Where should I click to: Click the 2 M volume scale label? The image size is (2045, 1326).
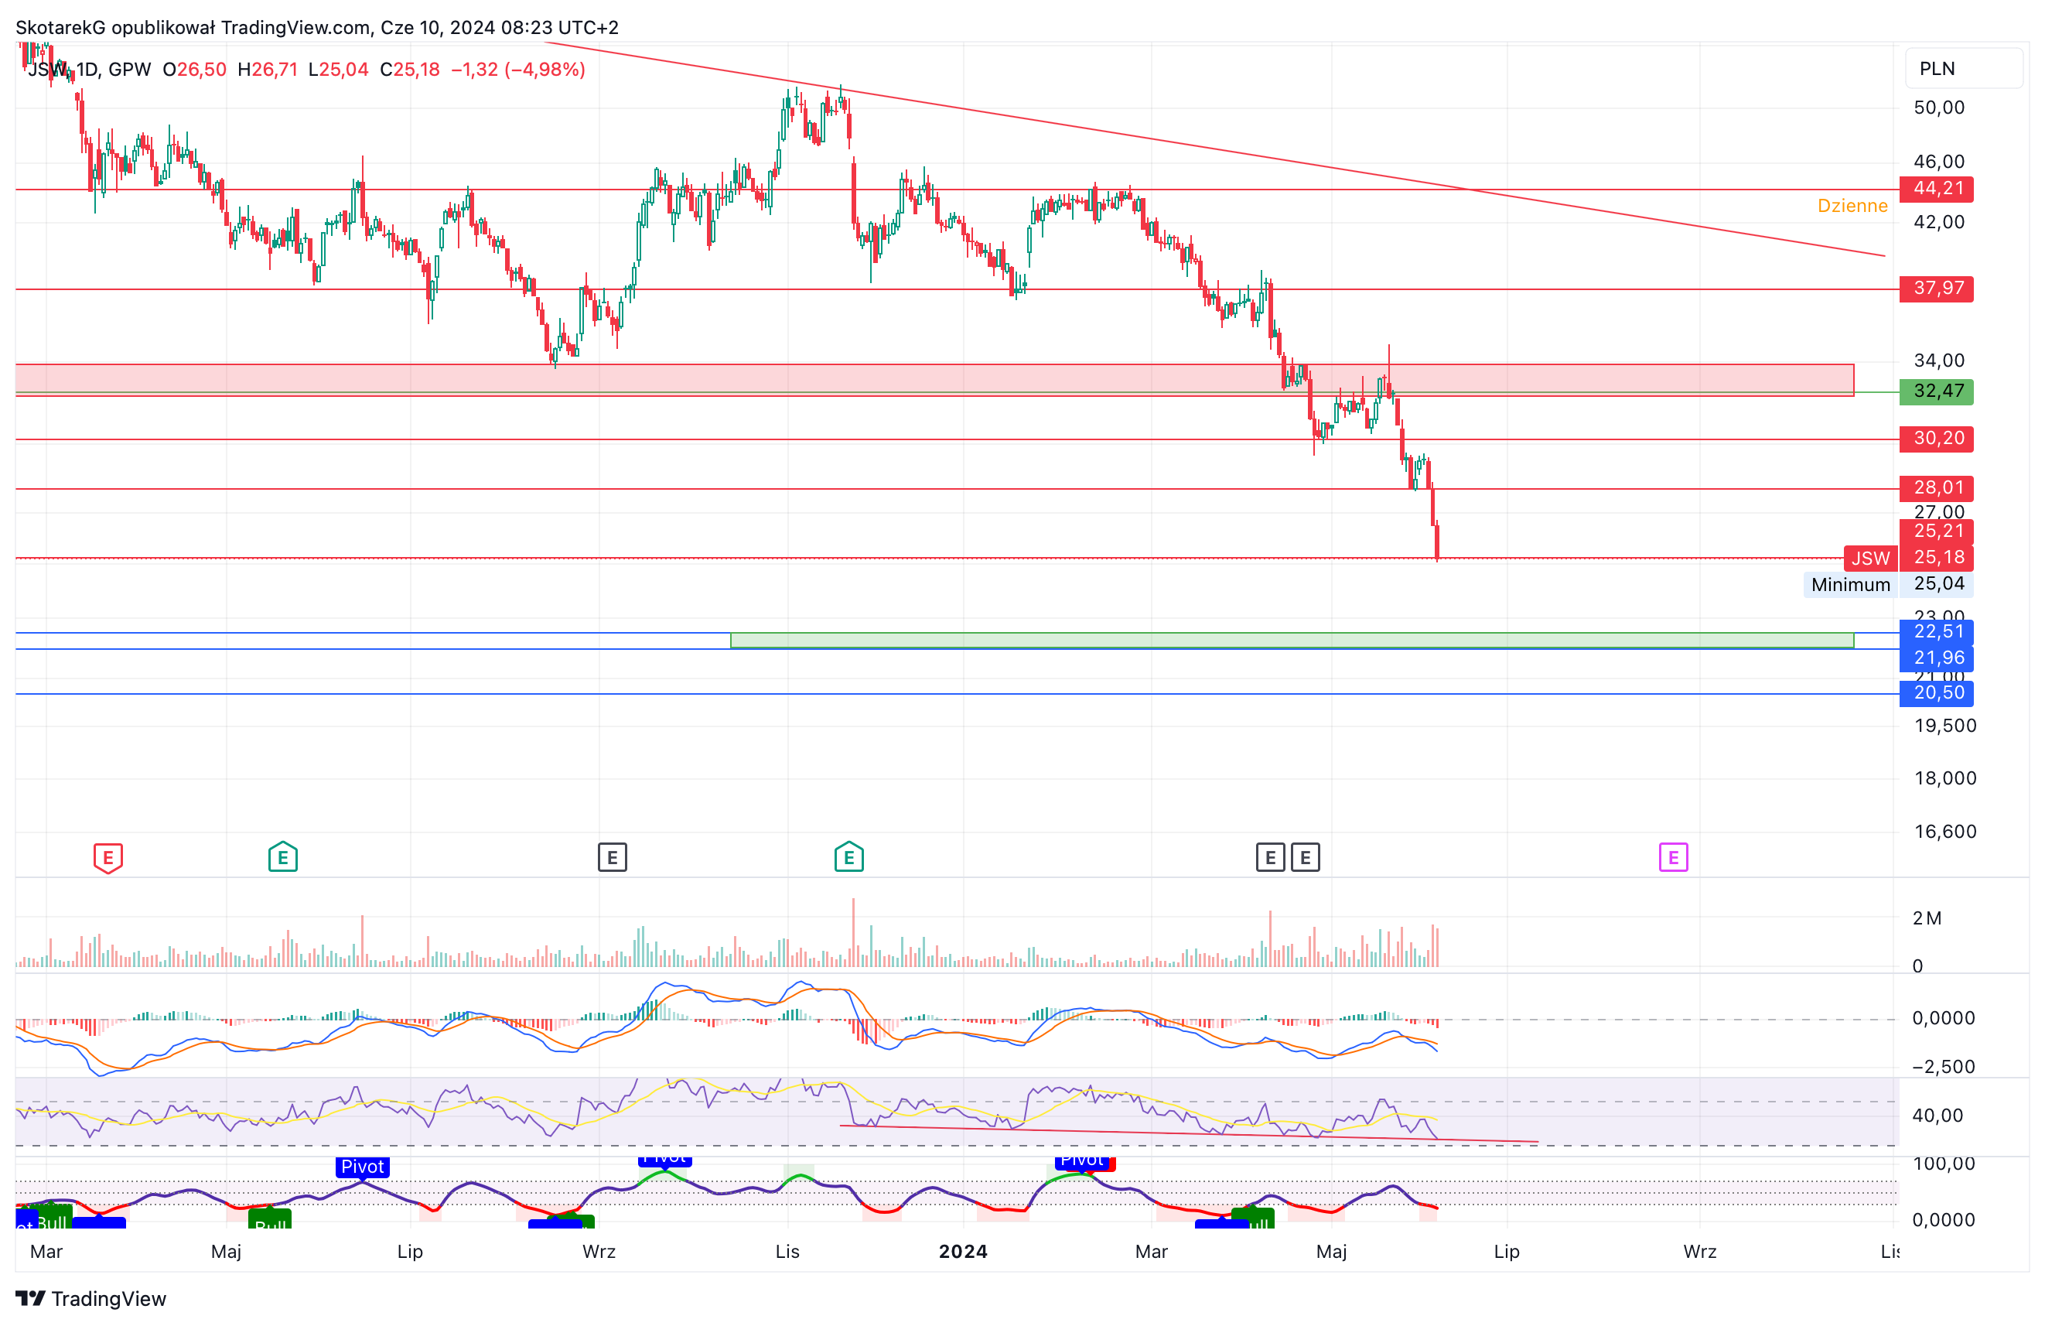pos(1927,918)
